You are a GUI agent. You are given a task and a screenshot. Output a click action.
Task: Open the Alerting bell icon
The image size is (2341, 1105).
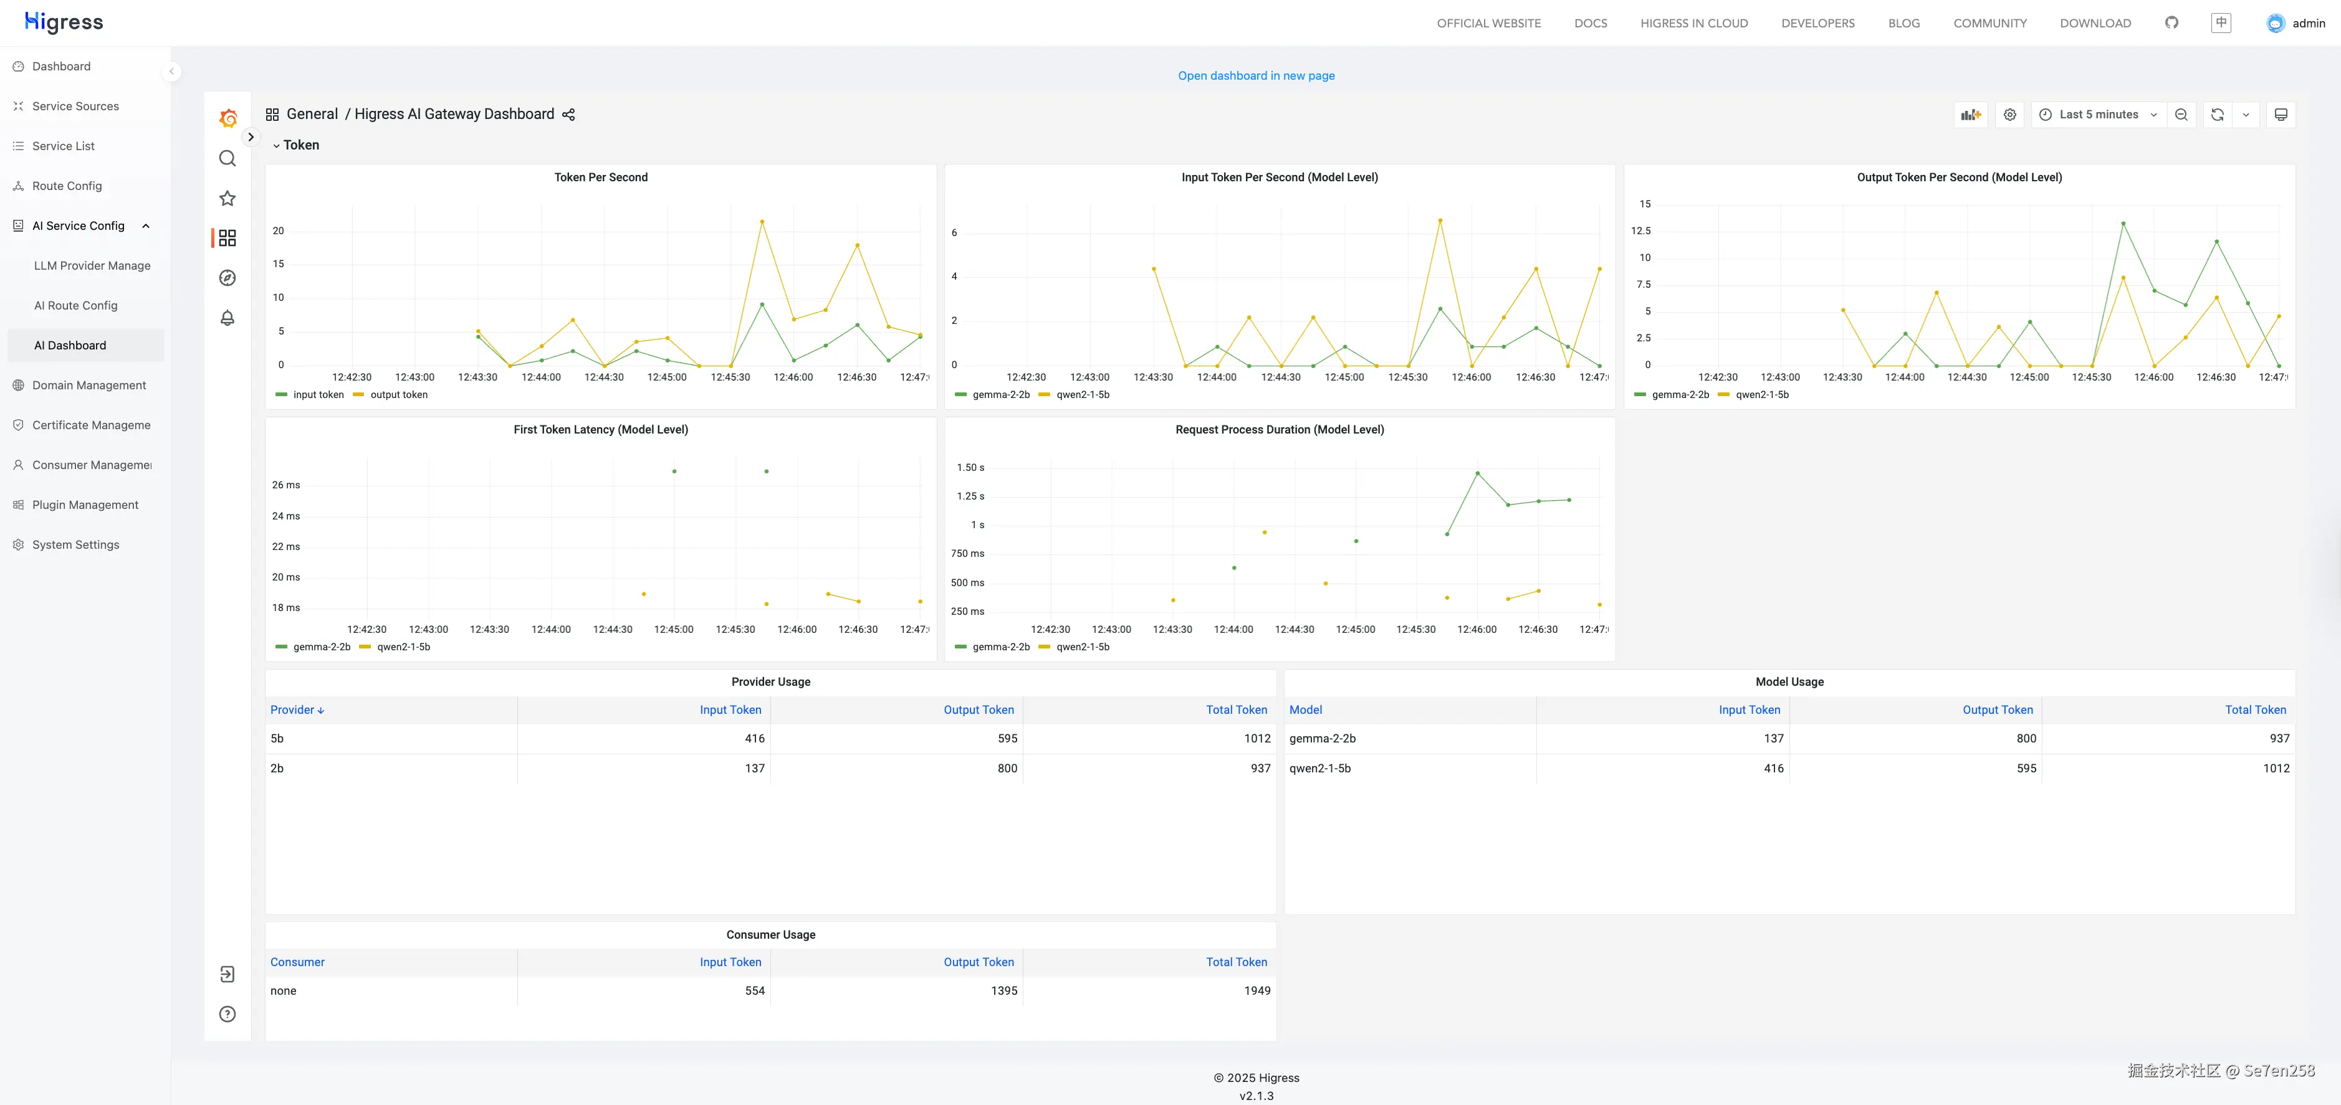227,318
